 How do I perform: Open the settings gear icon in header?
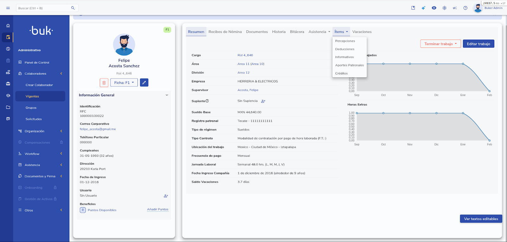pyautogui.click(x=444, y=8)
